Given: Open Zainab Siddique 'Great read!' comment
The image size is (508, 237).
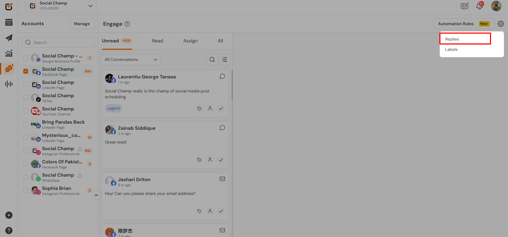Looking at the screenshot, I should (x=116, y=142).
